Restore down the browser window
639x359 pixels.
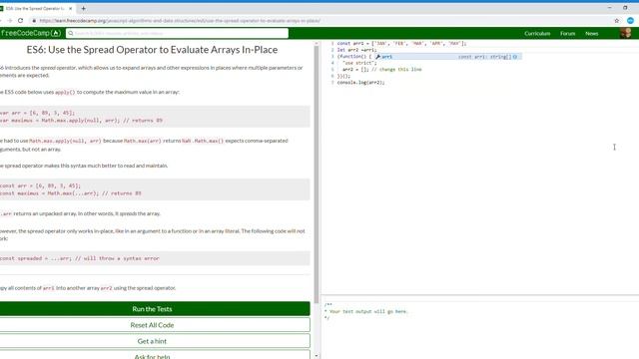coord(625,8)
